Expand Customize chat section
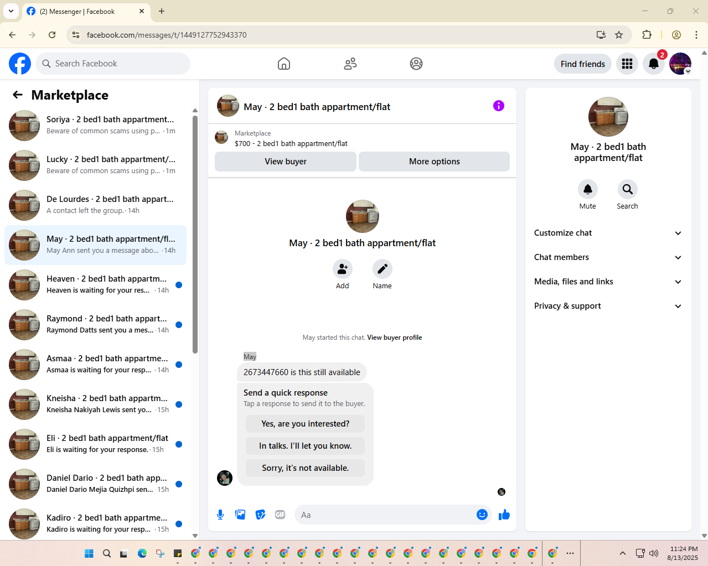 tap(608, 233)
